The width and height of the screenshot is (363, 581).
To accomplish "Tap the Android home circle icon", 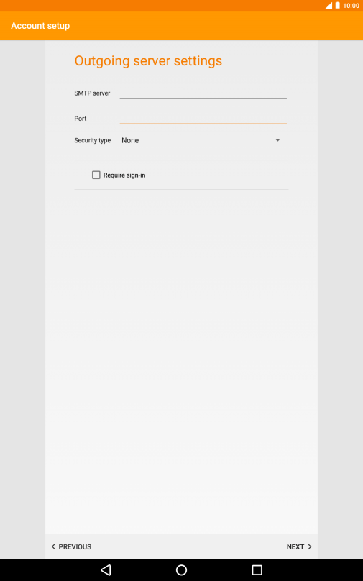I will [x=181, y=570].
